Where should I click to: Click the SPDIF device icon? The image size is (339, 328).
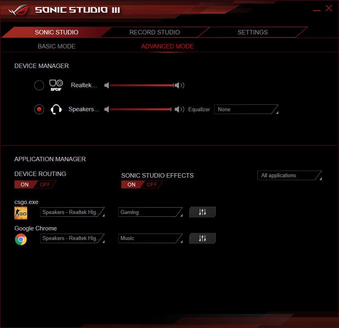click(x=56, y=85)
